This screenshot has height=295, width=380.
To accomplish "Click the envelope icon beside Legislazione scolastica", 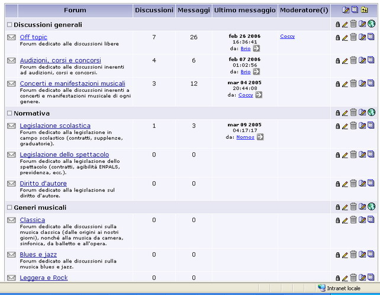I will click(11, 126).
